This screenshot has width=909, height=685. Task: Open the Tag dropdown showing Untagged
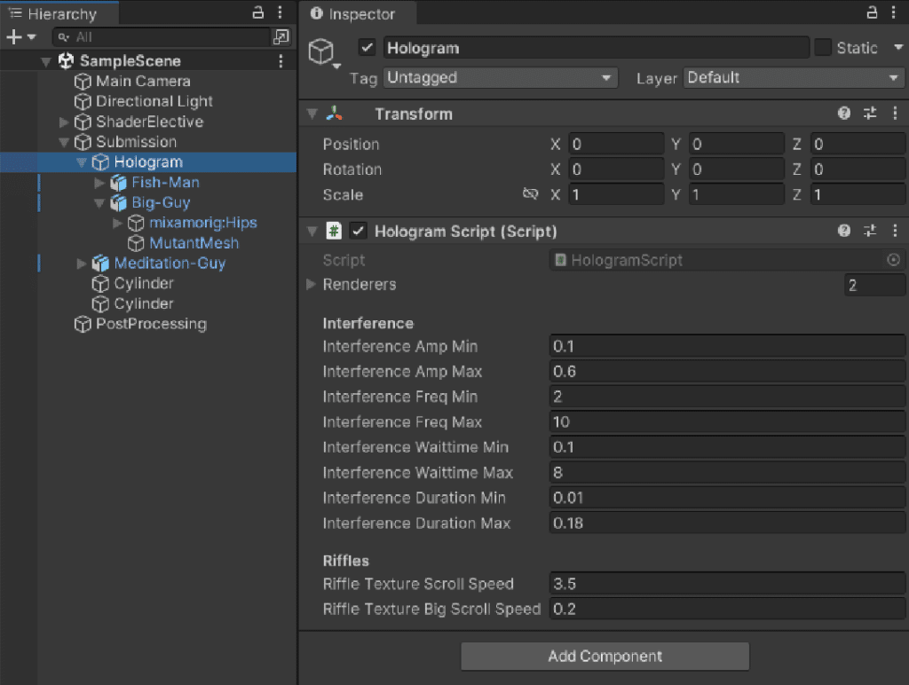tap(500, 78)
